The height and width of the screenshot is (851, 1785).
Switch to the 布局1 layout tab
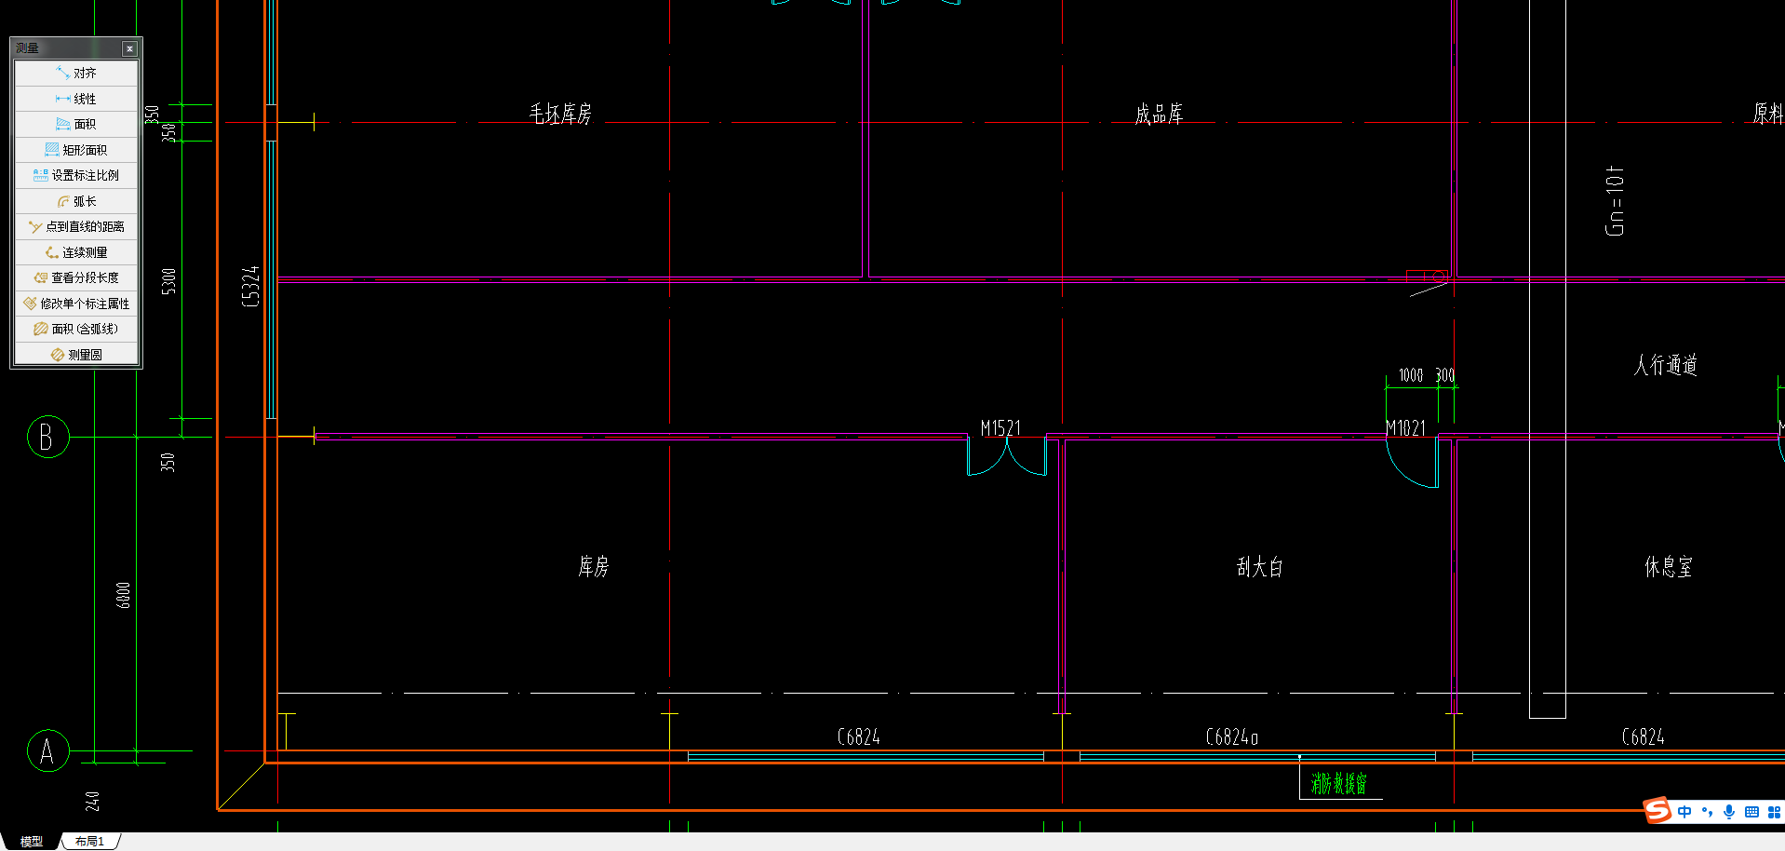point(90,842)
